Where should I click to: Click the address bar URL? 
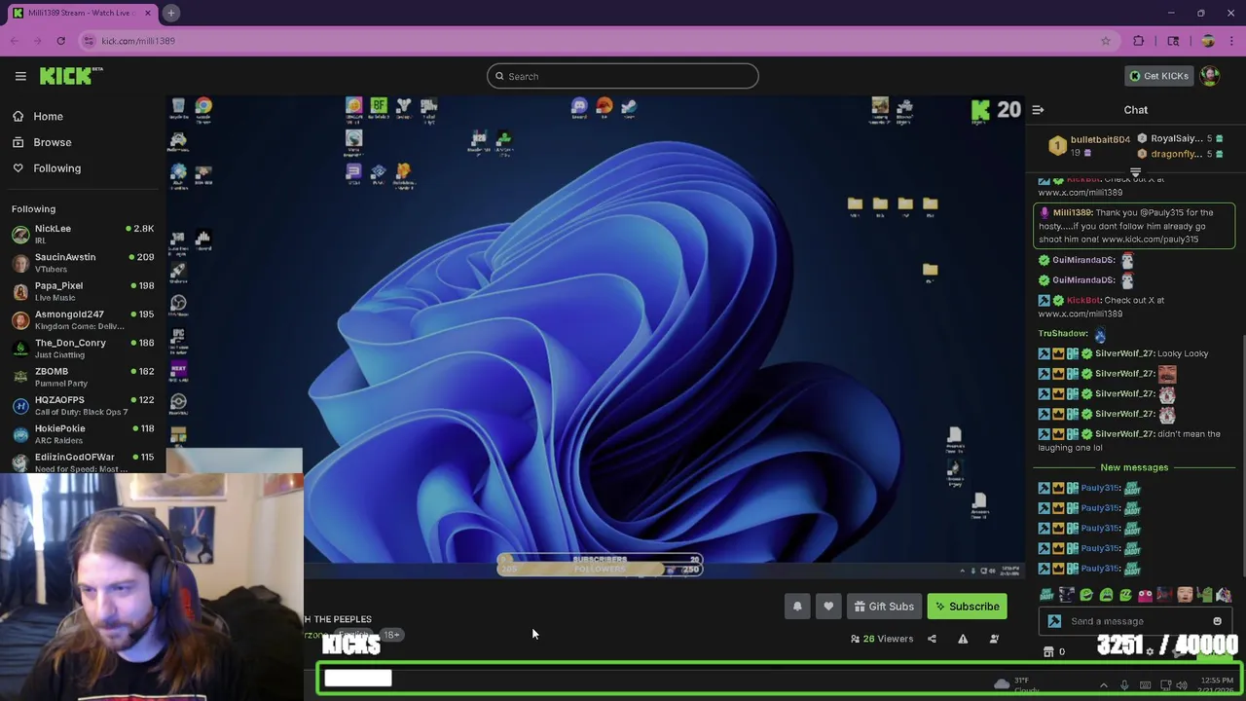point(138,41)
